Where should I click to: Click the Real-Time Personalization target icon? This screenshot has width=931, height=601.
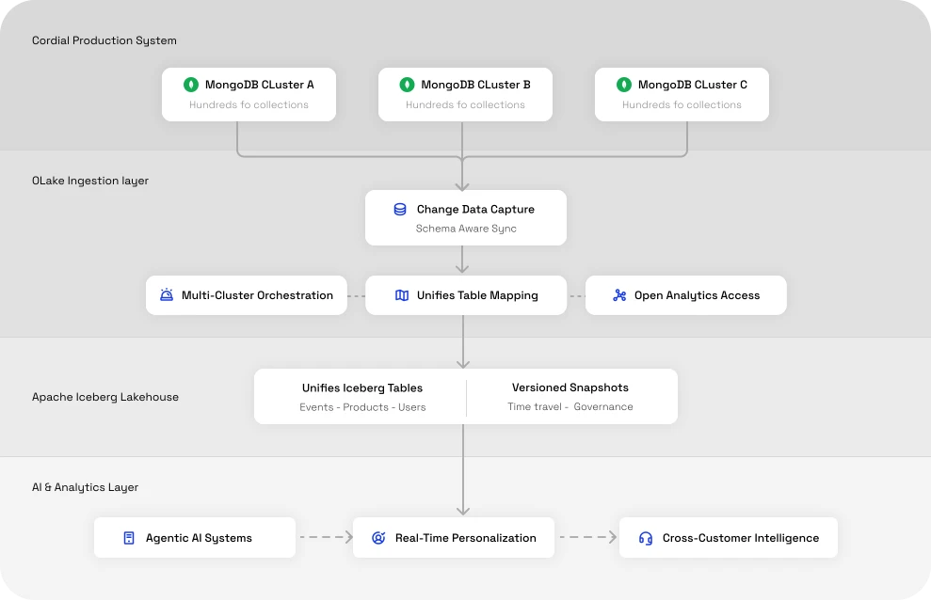[x=378, y=538]
